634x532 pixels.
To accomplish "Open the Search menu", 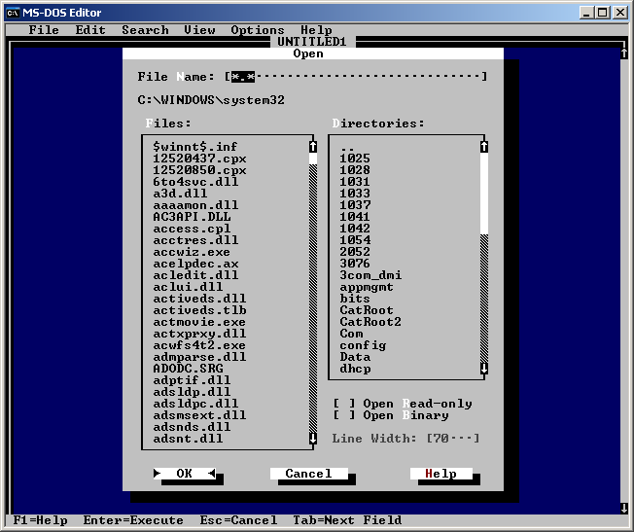I will pos(145,30).
